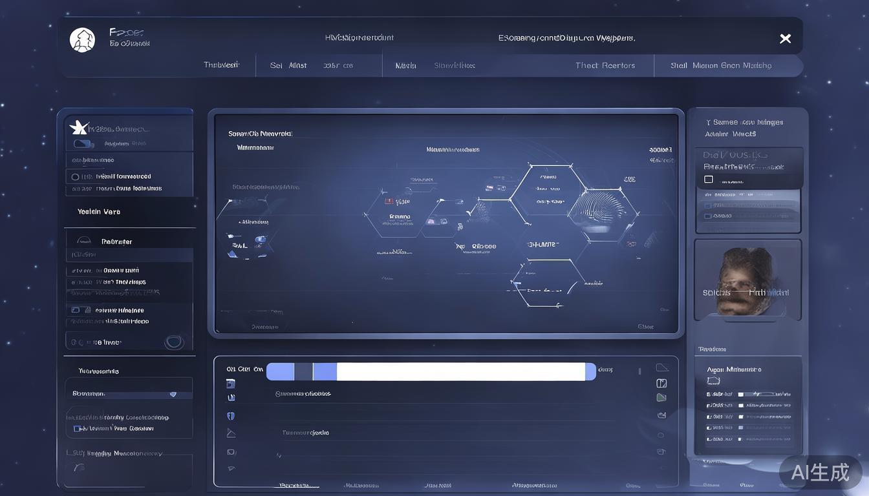Open the portrait thumbnail in right panel
This screenshot has height=496, width=869.
click(747, 280)
